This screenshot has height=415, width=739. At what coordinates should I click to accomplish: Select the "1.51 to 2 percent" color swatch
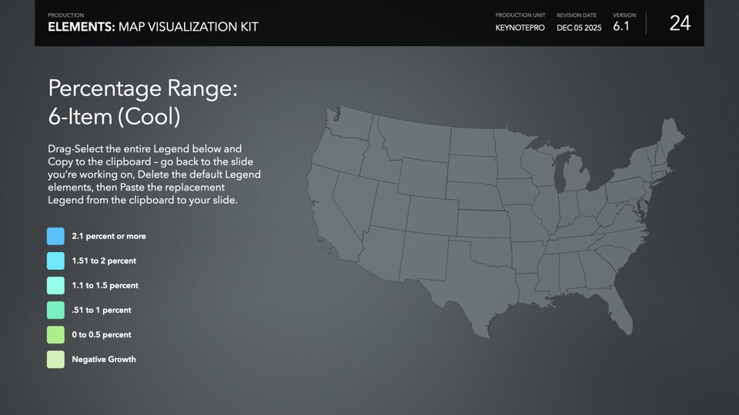tap(55, 261)
